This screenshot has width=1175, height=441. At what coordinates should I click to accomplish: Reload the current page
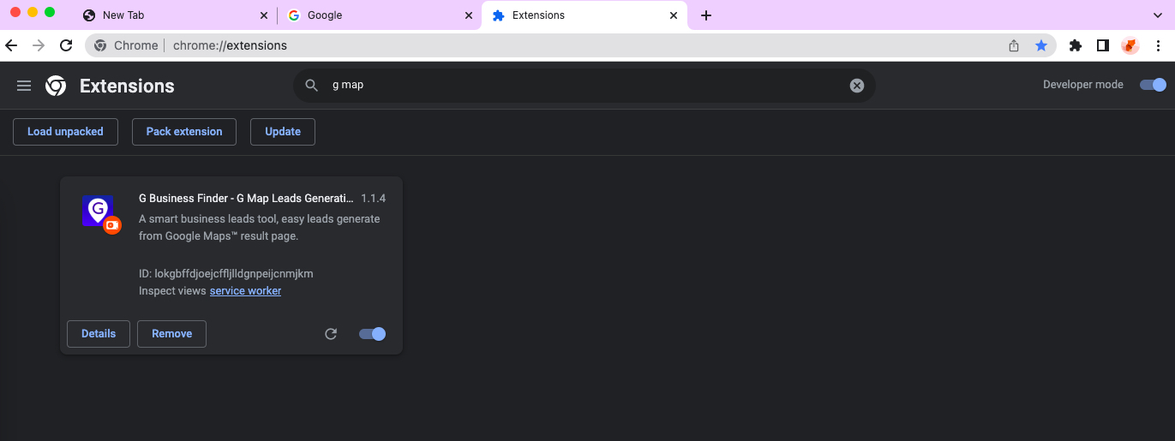[65, 45]
